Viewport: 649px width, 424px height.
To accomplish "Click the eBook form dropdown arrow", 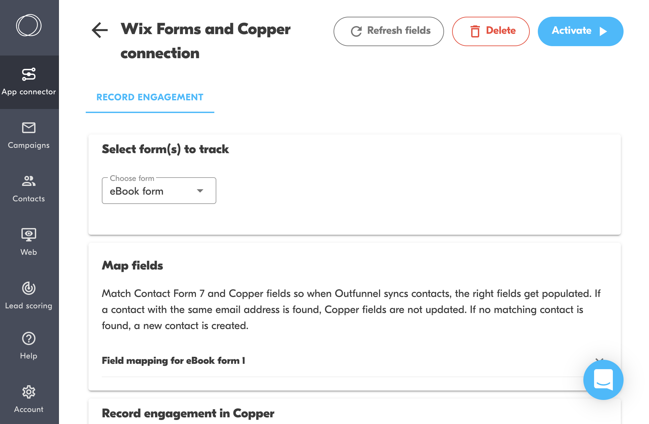I will (200, 191).
